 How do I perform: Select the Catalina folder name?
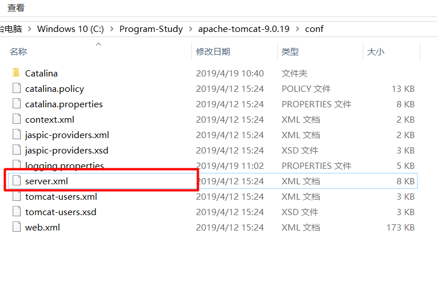tap(41, 74)
